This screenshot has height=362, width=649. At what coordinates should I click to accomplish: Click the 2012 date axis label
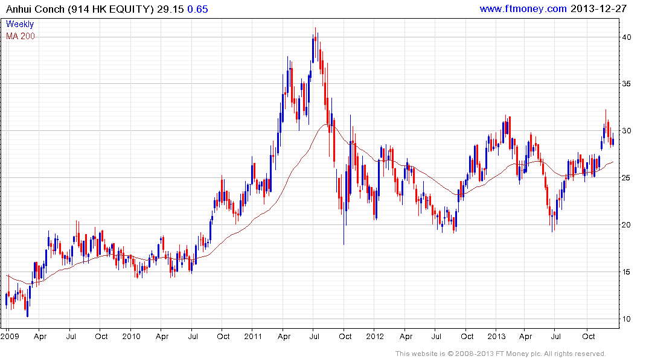375,336
